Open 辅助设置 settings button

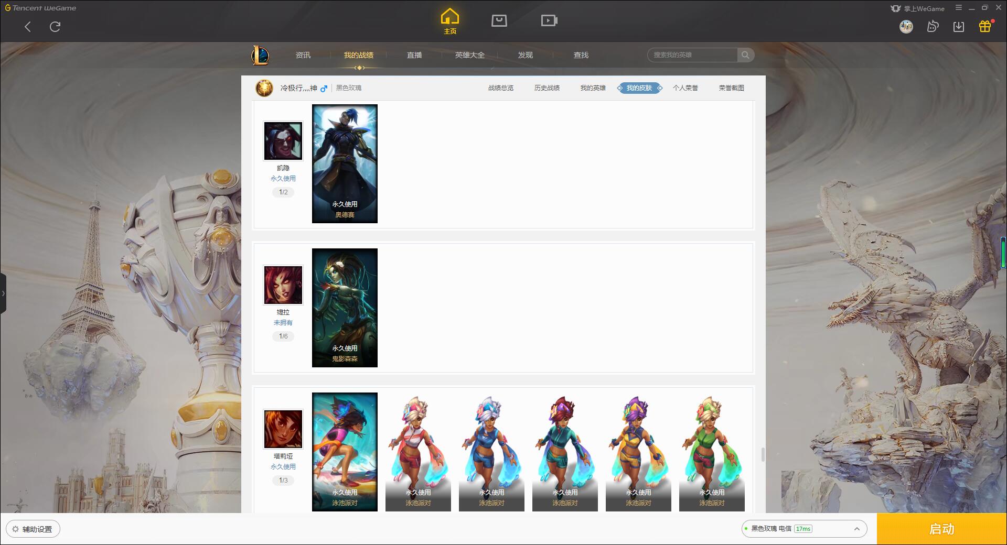(x=33, y=529)
